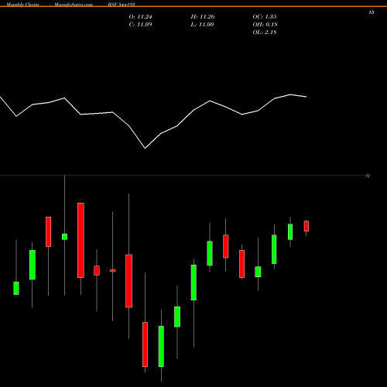Click the close value 'C: 11.09'
Screen dimensions: 387x387
click(x=140, y=25)
